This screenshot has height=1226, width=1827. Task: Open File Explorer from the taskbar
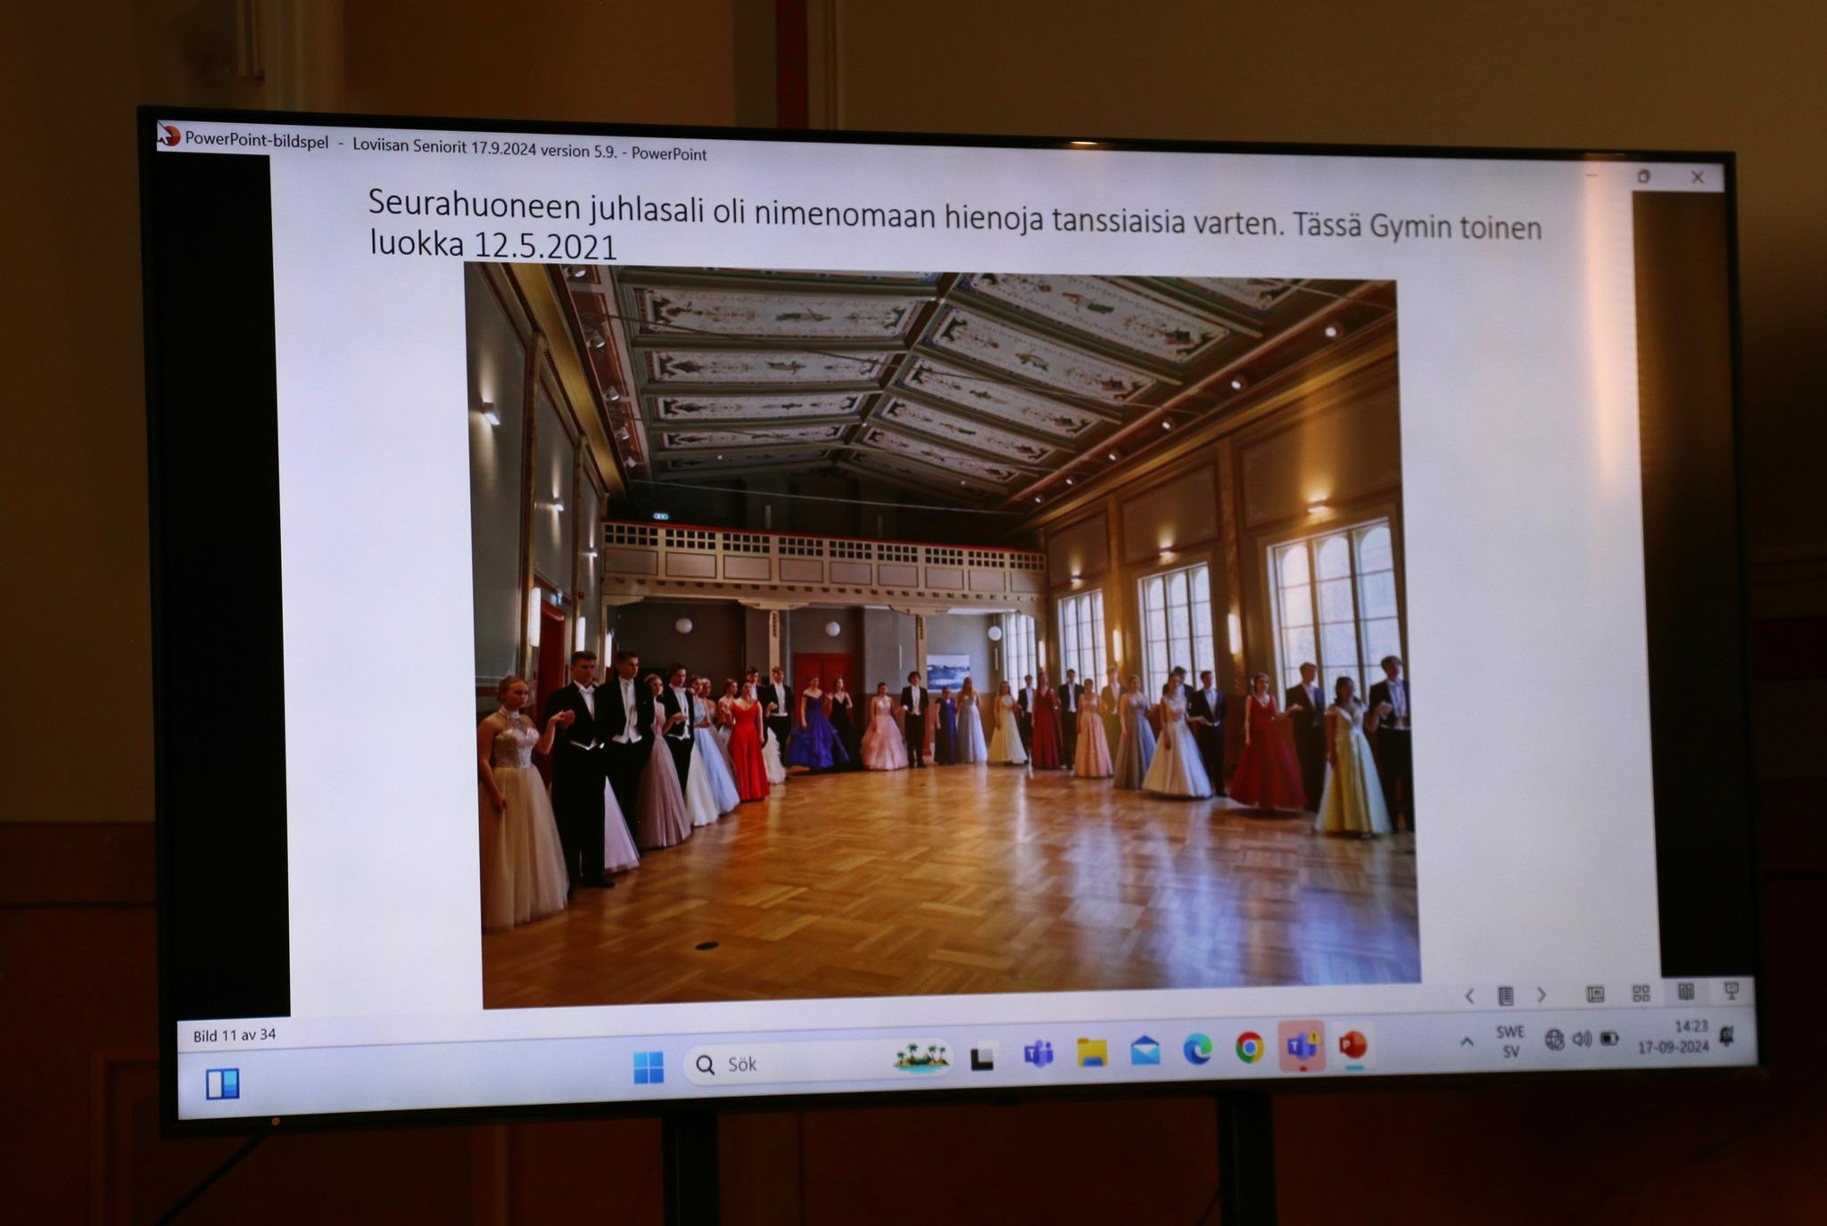coord(1092,1052)
